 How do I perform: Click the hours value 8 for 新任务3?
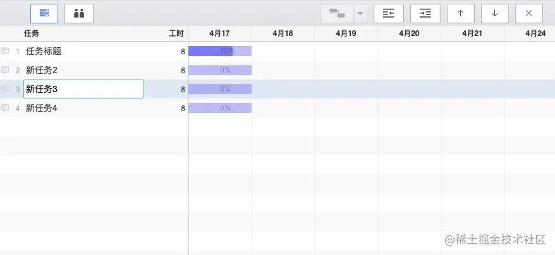point(183,90)
